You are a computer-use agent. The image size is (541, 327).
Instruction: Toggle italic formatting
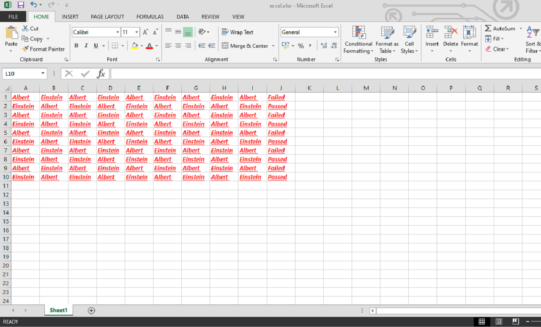[x=86, y=46]
